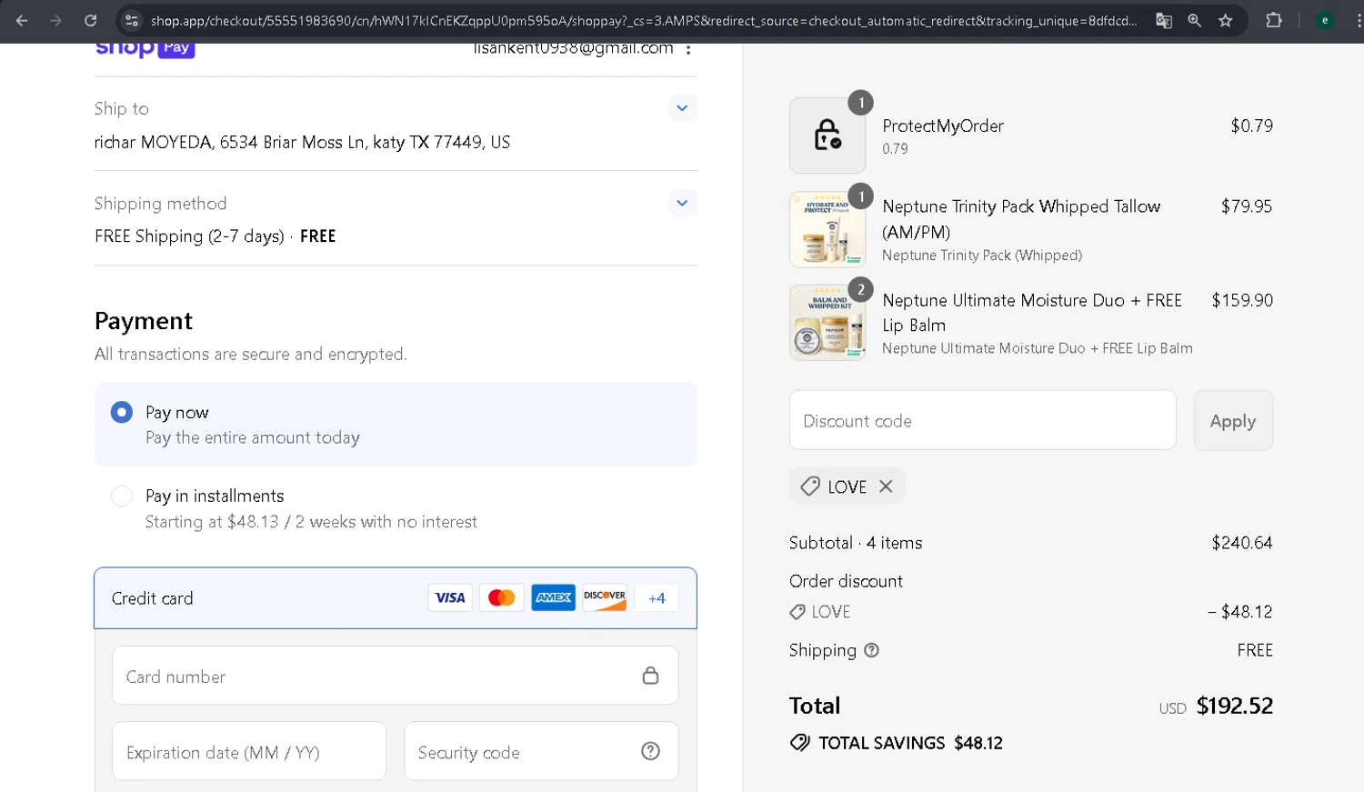1364x792 pixels.
Task: Click the translate page icon
Action: [x=1164, y=20]
